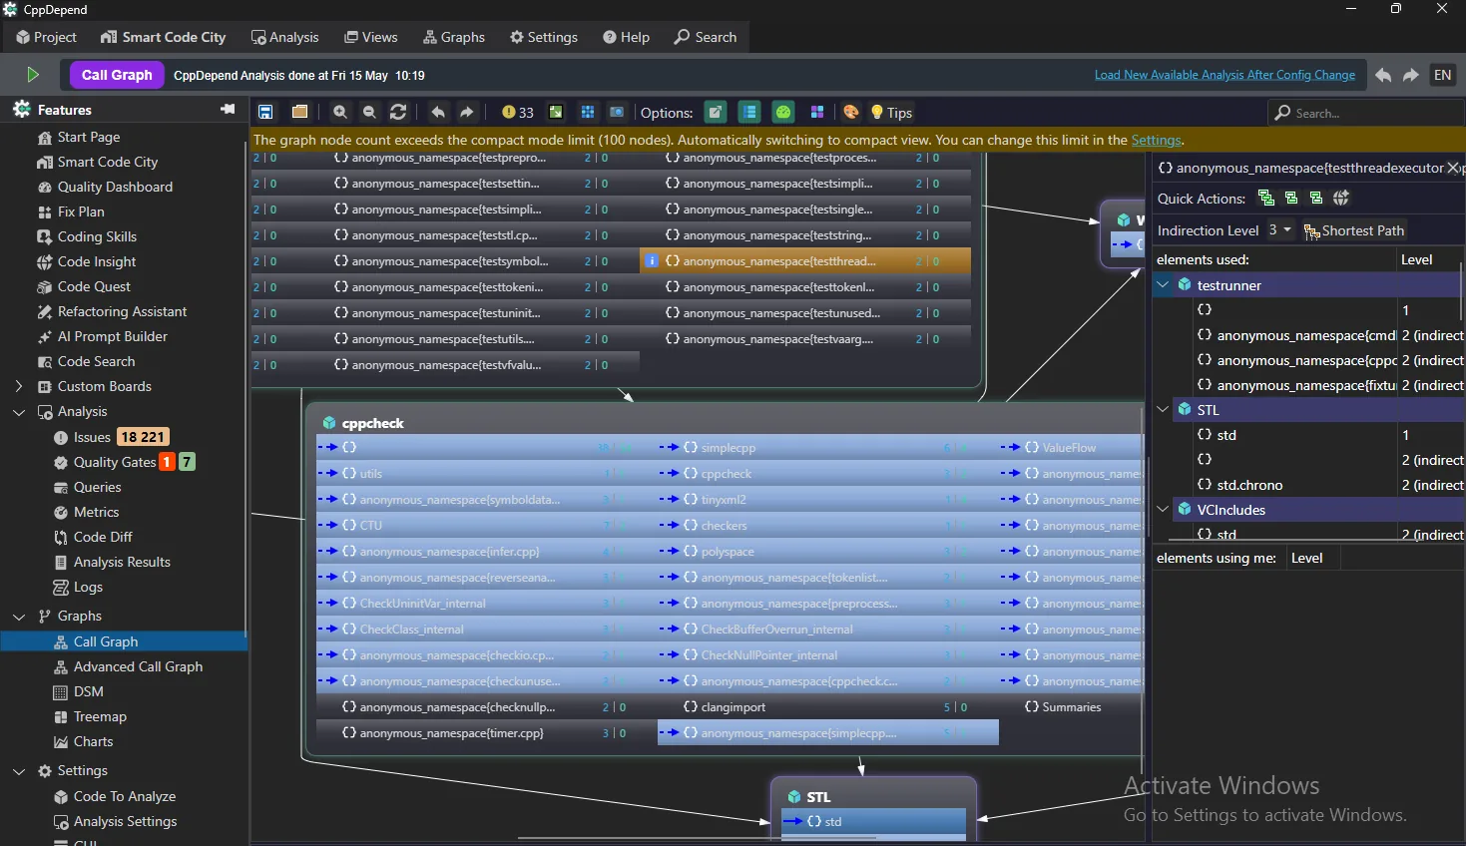Navigate back with the top-right back arrow
1466x846 pixels.
coord(1383,75)
